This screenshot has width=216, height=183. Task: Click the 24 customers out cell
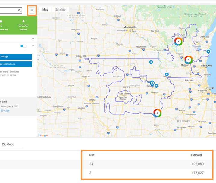pos(91,164)
